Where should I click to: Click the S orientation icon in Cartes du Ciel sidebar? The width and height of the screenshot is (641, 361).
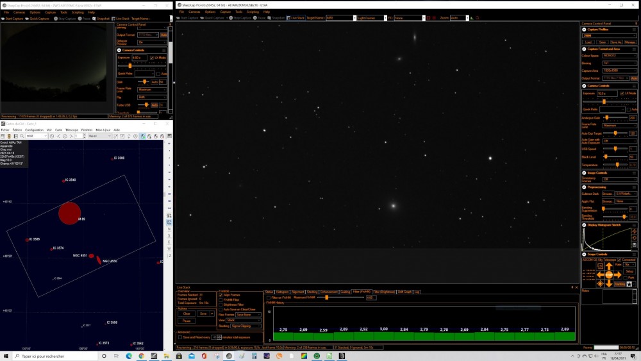point(169,236)
